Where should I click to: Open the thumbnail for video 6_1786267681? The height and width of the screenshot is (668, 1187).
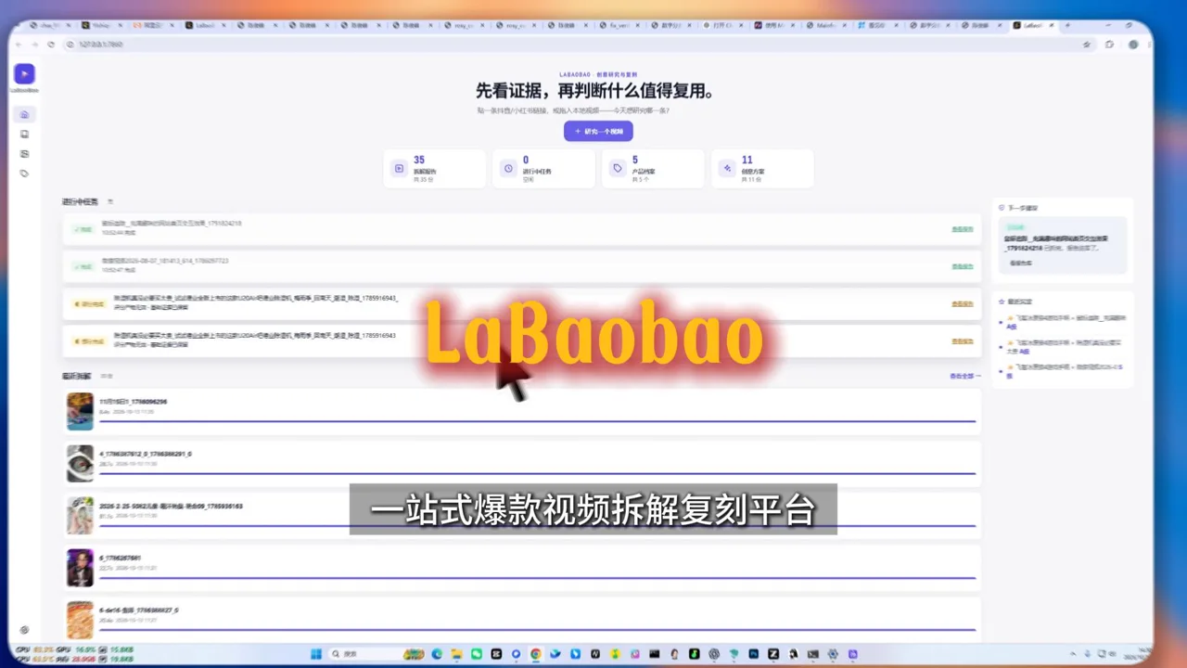coord(80,568)
